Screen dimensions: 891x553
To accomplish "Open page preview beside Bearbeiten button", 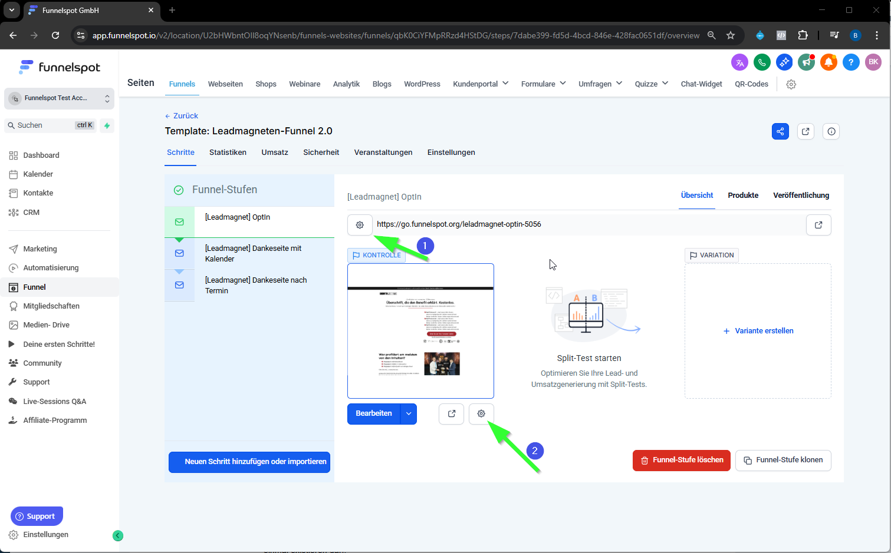I will (452, 413).
